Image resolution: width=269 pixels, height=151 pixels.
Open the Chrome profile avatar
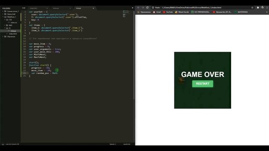(x=262, y=8)
